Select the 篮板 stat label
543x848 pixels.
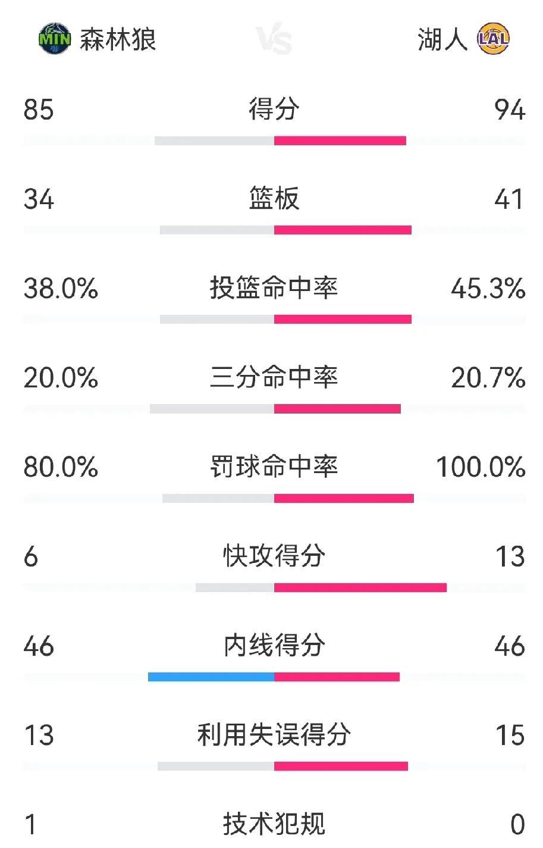tap(274, 199)
